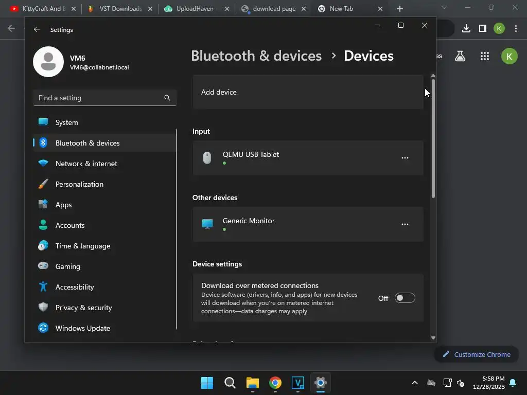The height and width of the screenshot is (395, 527).
Task: Open the Windows Start menu
Action: click(x=207, y=383)
